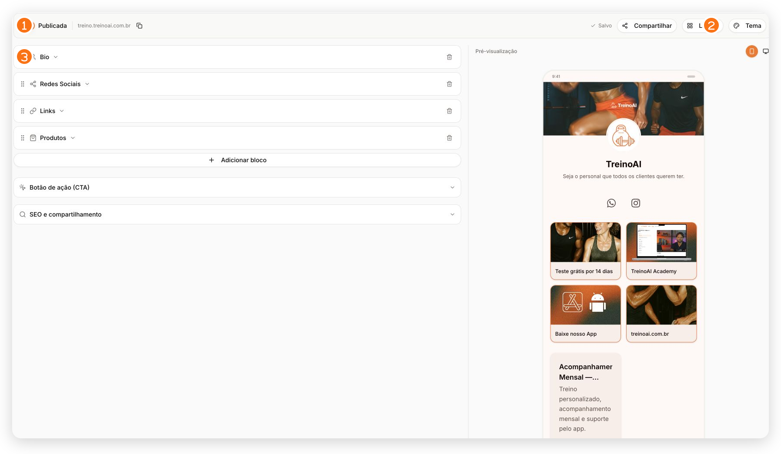
Task: Expand the Redes Sociais block
Action: 87,84
